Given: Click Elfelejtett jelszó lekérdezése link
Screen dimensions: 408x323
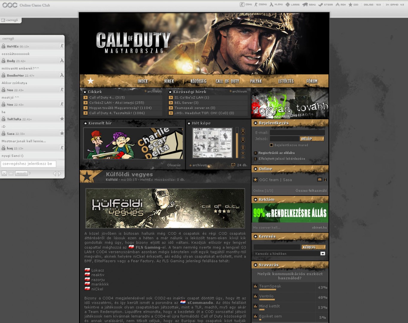Looking at the screenshot, I should (x=282, y=159).
